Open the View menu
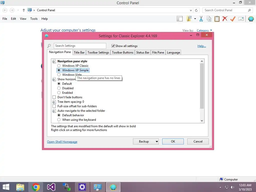This screenshot has height=192, width=256. pyautogui.click(x=23, y=19)
